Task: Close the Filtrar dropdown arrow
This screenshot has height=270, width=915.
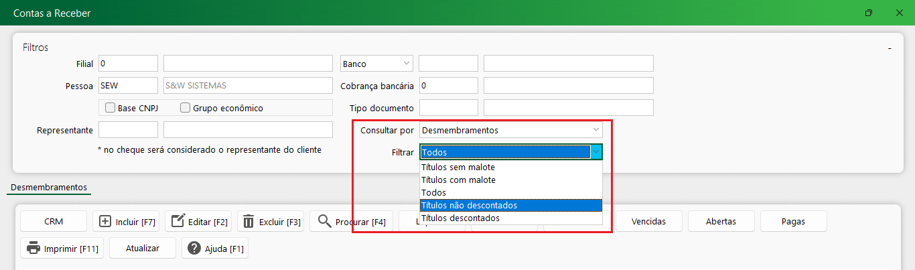Action: pos(595,152)
